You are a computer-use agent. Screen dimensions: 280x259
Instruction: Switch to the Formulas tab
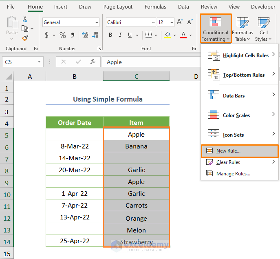[x=155, y=7]
